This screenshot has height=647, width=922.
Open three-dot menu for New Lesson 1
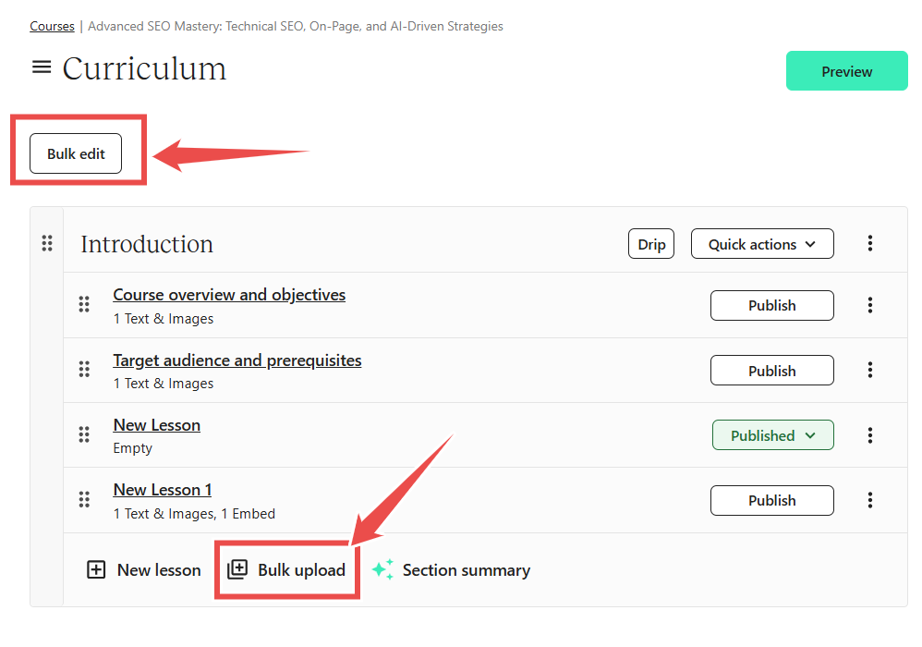(x=870, y=501)
